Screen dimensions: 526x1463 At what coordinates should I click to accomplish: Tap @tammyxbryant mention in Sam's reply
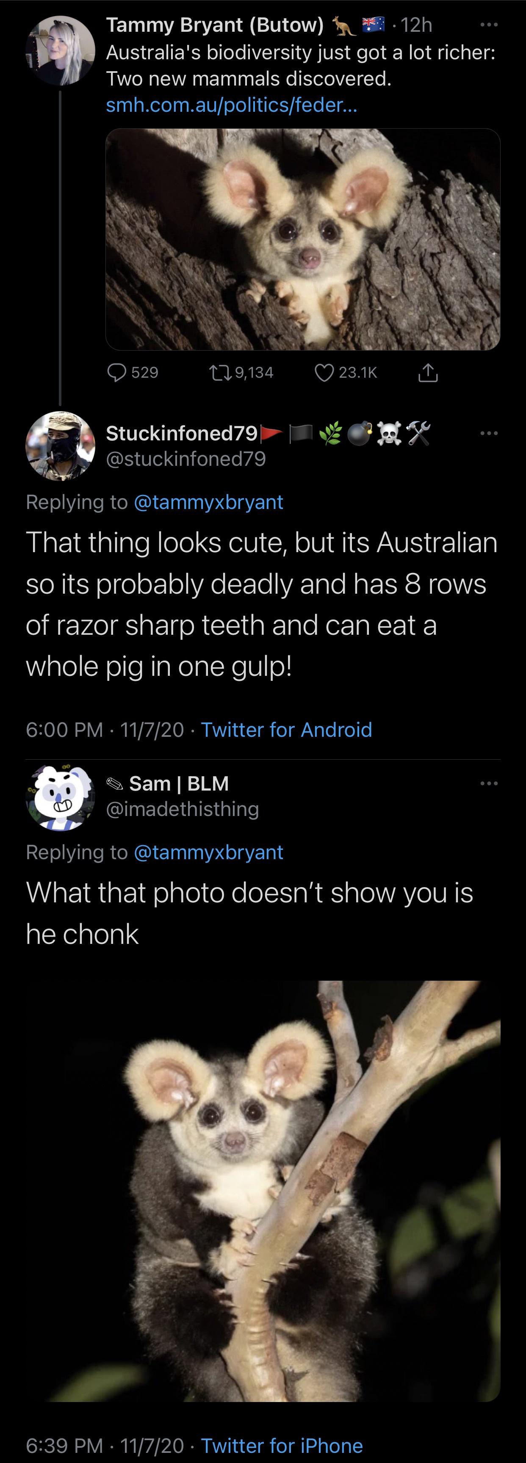[208, 852]
